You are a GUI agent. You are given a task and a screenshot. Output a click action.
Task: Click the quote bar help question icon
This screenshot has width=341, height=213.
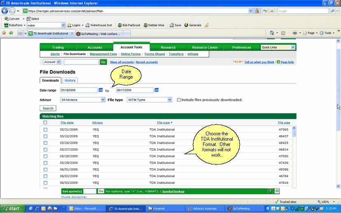coord(270,191)
